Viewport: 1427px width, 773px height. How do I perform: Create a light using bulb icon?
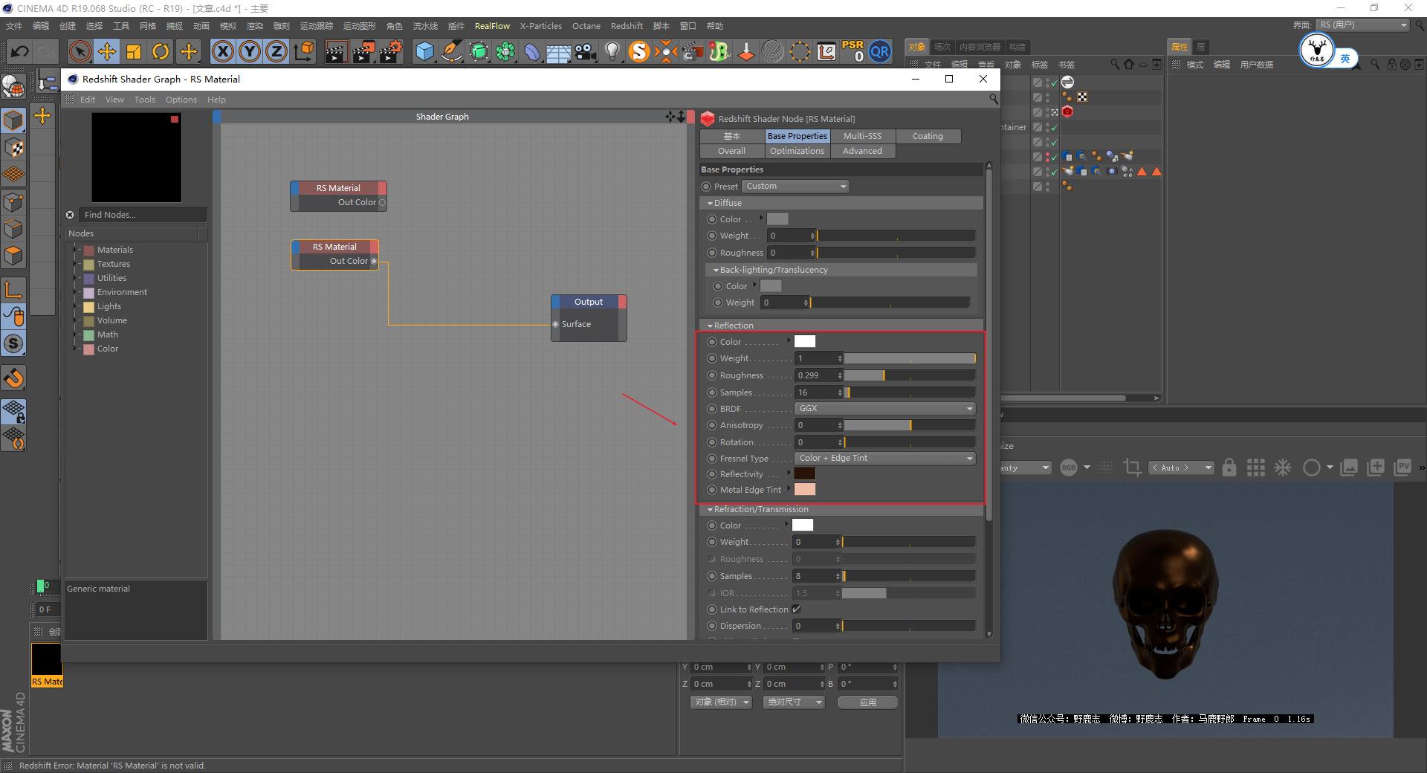click(x=612, y=52)
